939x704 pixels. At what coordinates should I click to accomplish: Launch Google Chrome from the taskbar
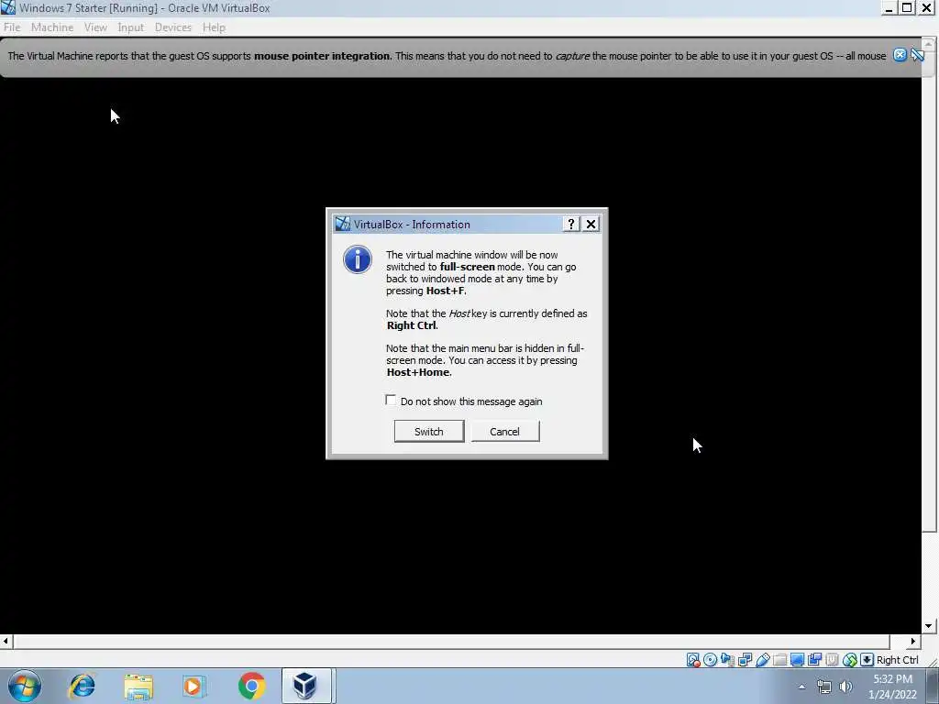(x=251, y=686)
